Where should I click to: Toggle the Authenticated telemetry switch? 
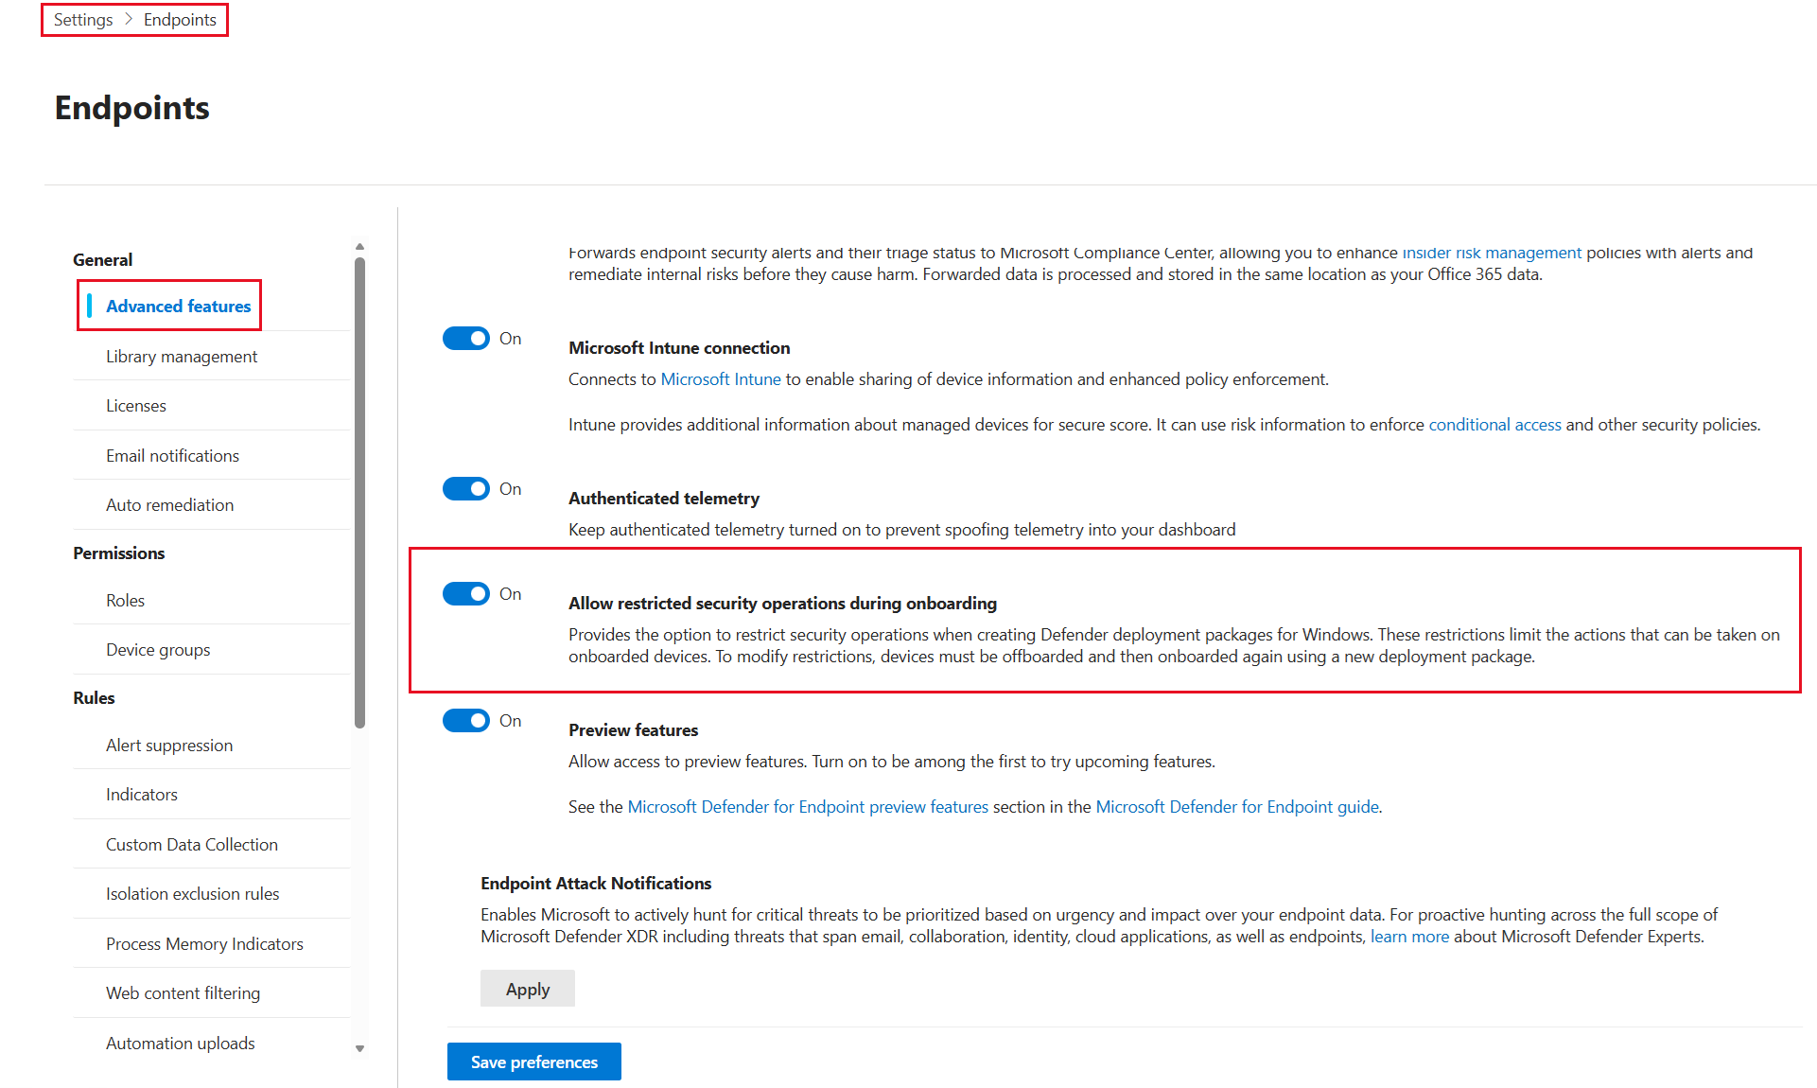466,489
